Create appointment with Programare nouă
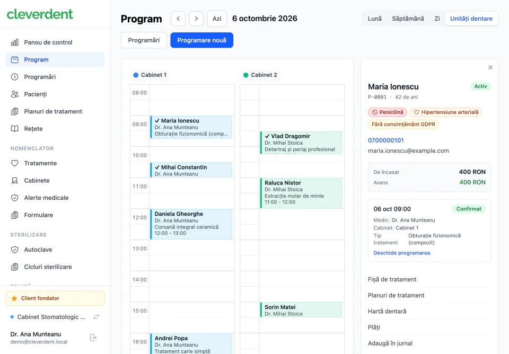This screenshot has height=354, width=509. tap(201, 40)
